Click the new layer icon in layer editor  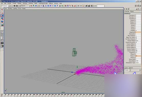tap(140, 70)
